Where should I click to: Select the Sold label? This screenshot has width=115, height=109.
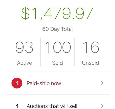click(57, 63)
